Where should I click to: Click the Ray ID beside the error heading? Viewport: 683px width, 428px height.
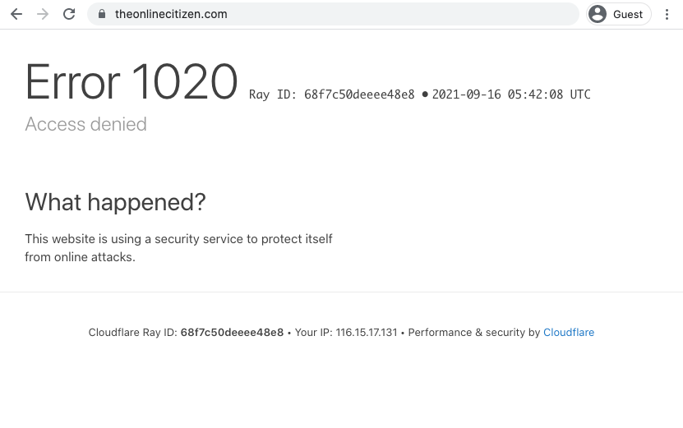tap(332, 94)
